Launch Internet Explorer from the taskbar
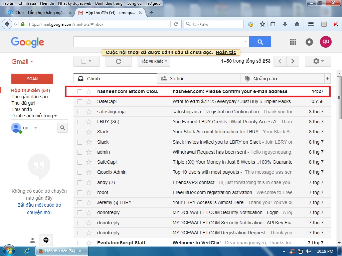The image size is (342, 256). coord(27,251)
